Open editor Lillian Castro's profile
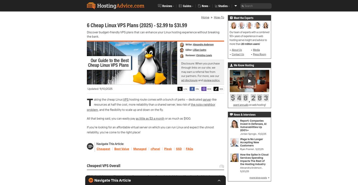The image size is (358, 185). [x=200, y=50]
